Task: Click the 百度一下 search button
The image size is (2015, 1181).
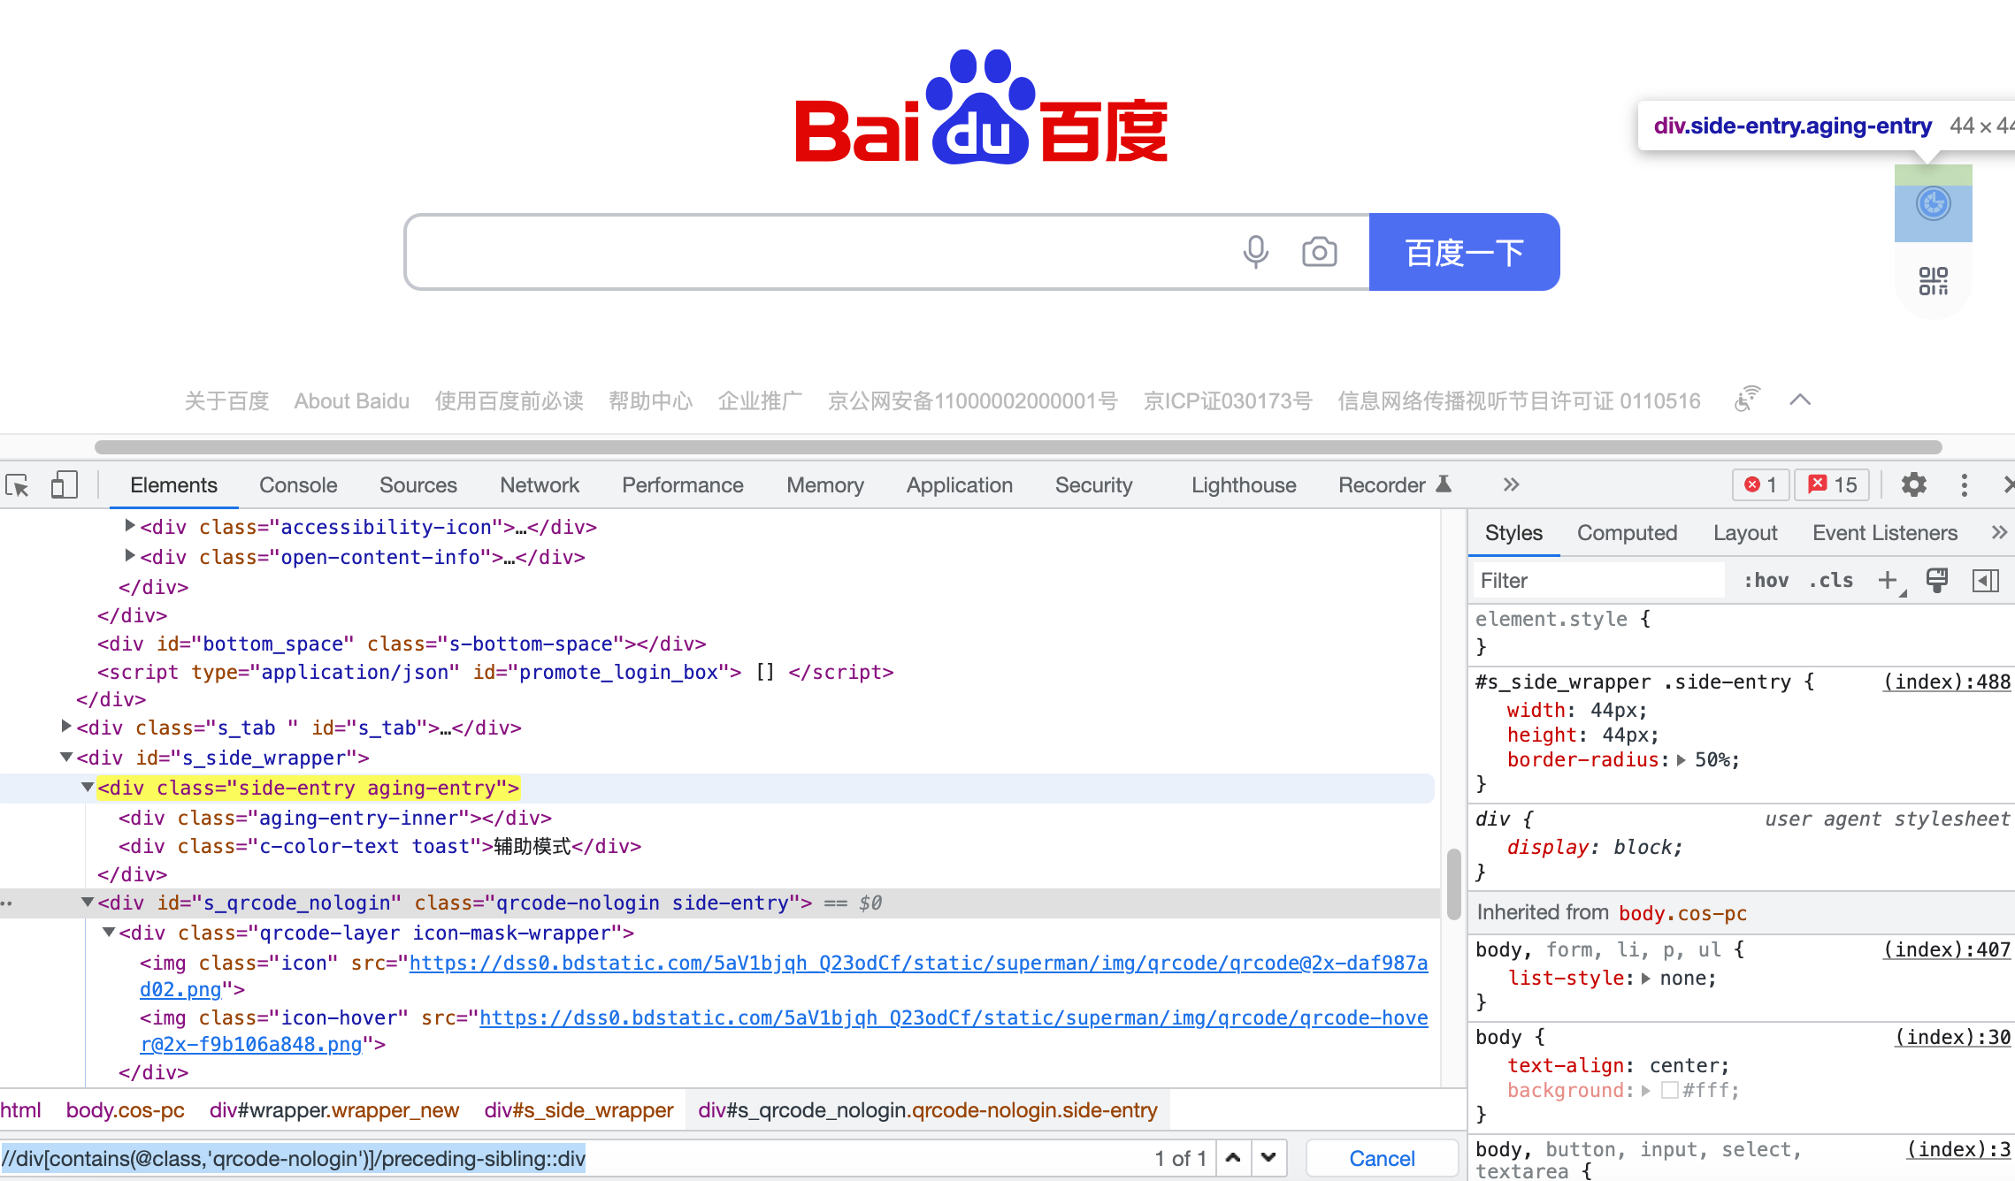Action: [x=1464, y=252]
